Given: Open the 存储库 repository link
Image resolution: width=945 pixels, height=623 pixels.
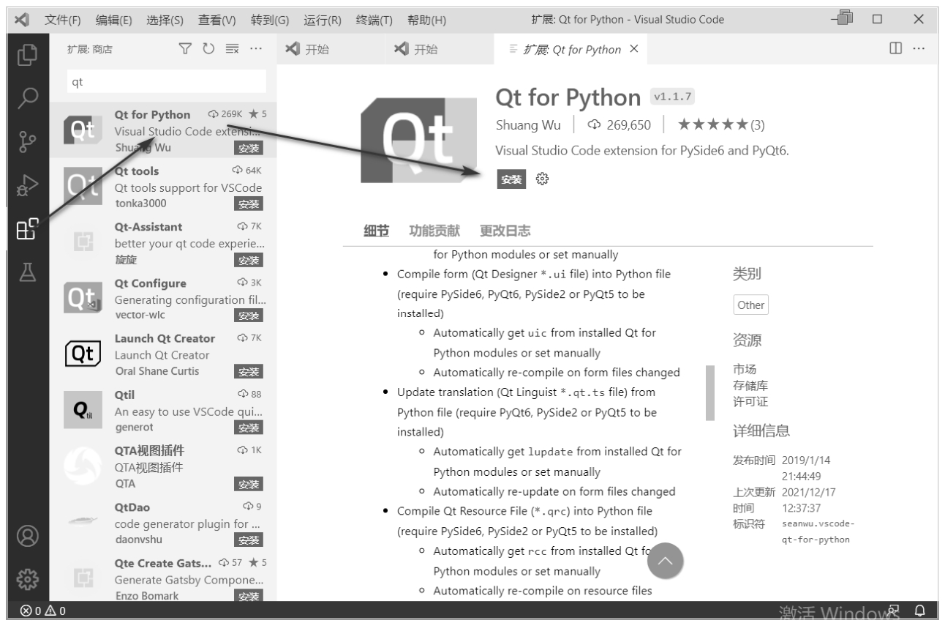Looking at the screenshot, I should tap(750, 386).
